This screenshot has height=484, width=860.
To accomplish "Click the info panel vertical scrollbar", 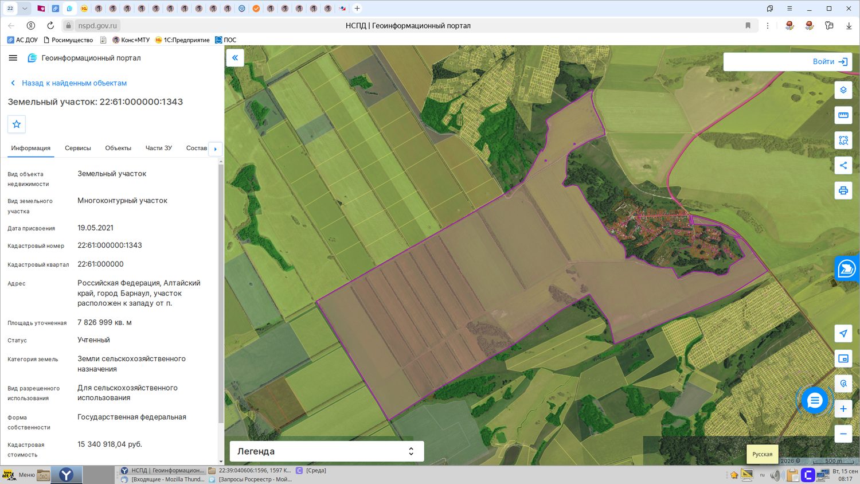I will [221, 292].
